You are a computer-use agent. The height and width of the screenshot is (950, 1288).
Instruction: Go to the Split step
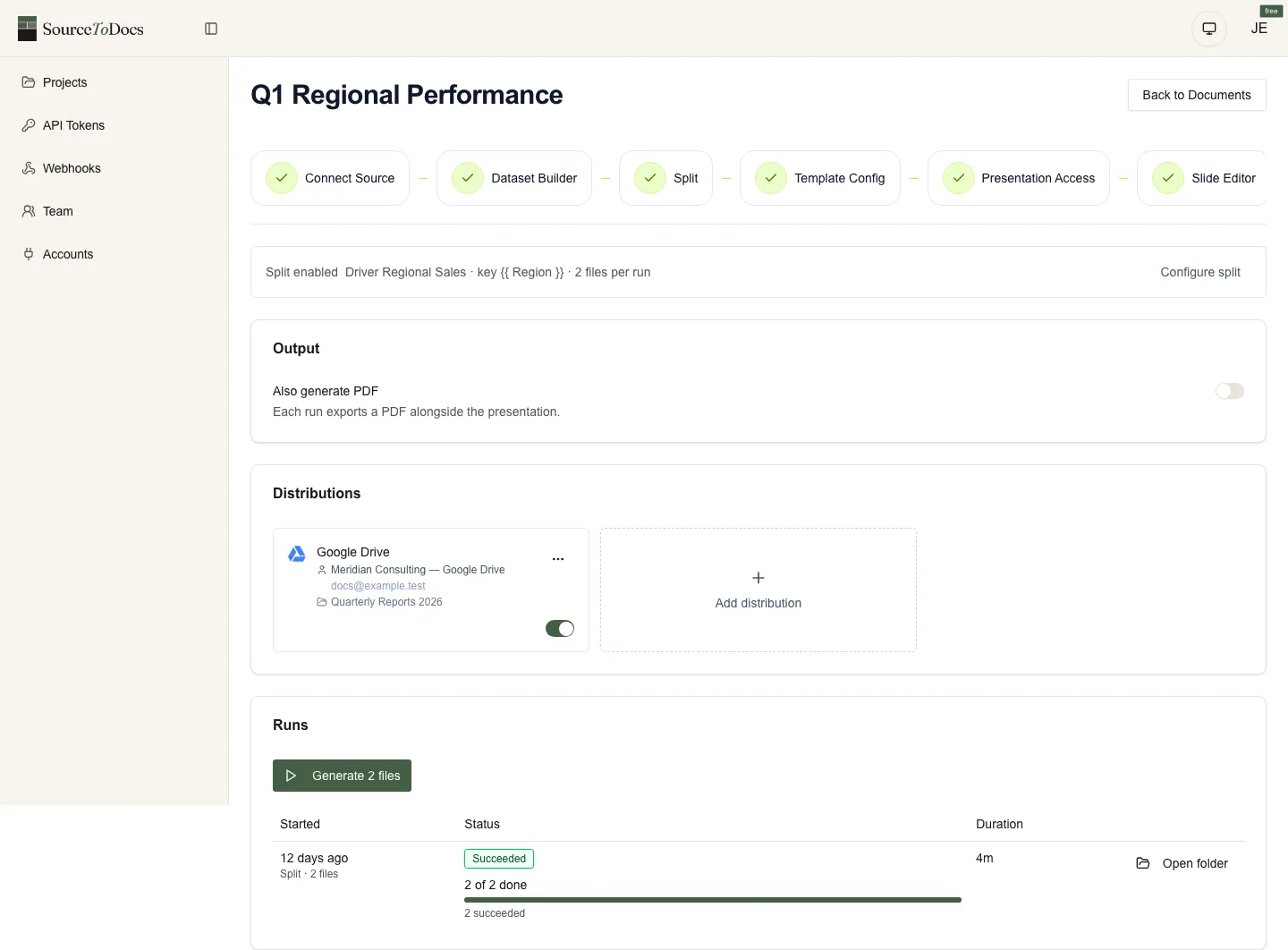click(x=665, y=178)
